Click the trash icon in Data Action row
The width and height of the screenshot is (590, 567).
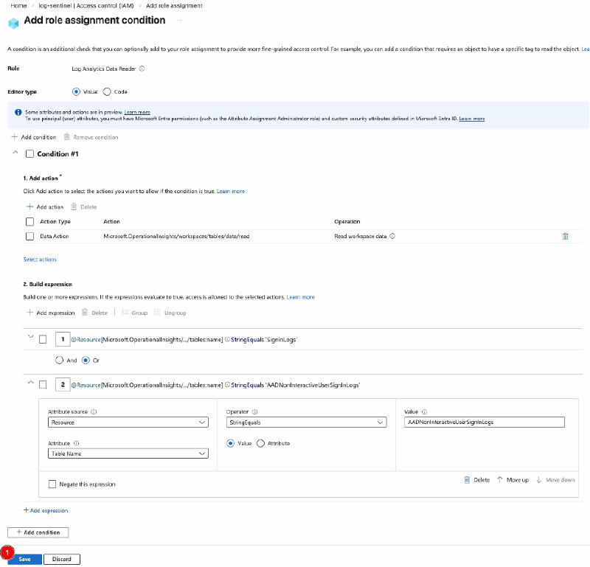pos(565,236)
